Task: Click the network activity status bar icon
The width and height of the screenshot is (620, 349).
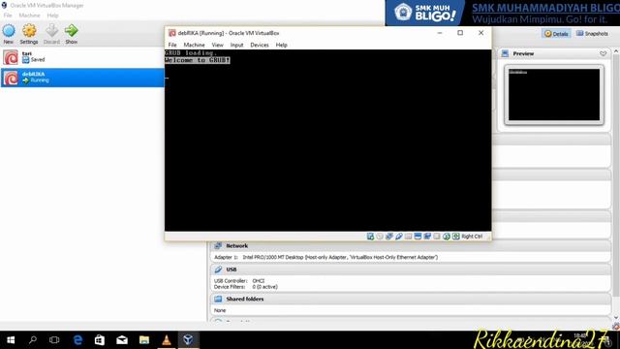Action: pyautogui.click(x=389, y=237)
